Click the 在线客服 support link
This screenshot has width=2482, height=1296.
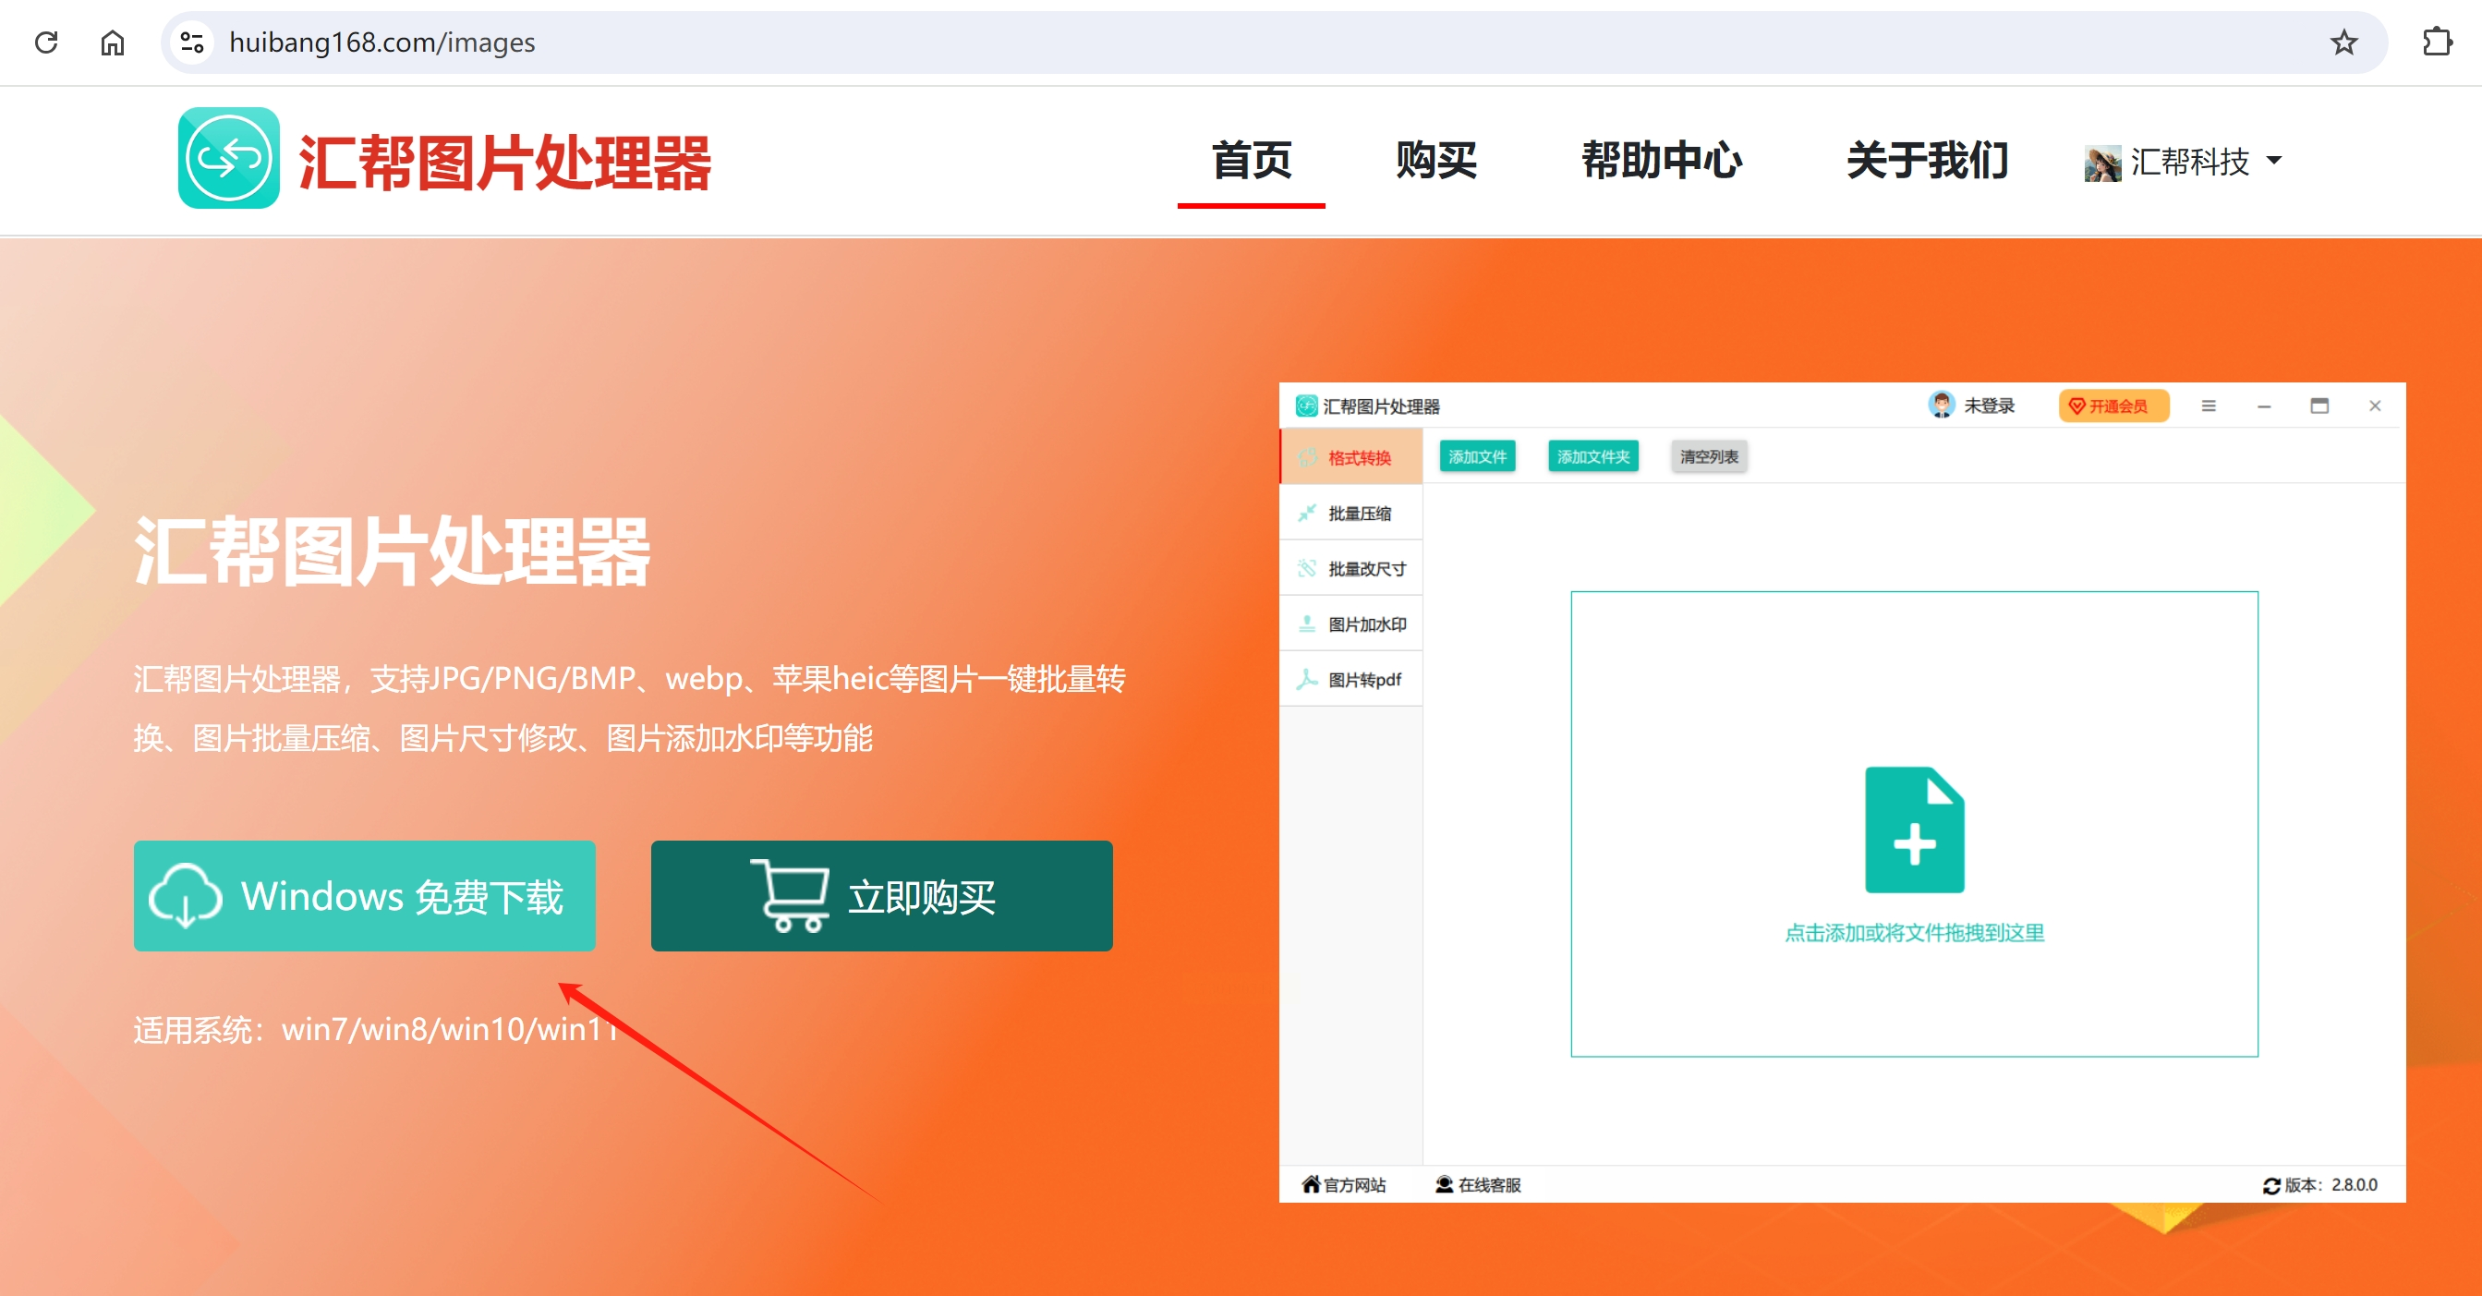[1478, 1184]
